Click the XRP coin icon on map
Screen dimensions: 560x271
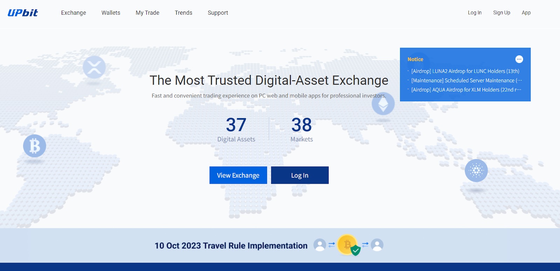[x=94, y=67]
